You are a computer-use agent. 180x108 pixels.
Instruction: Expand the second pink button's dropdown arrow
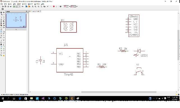[x=77, y=6]
